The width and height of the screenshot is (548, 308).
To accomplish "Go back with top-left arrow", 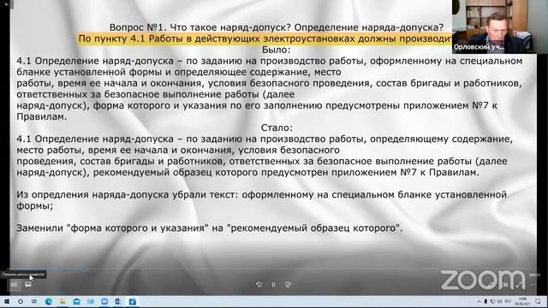I will coord(6,3).
